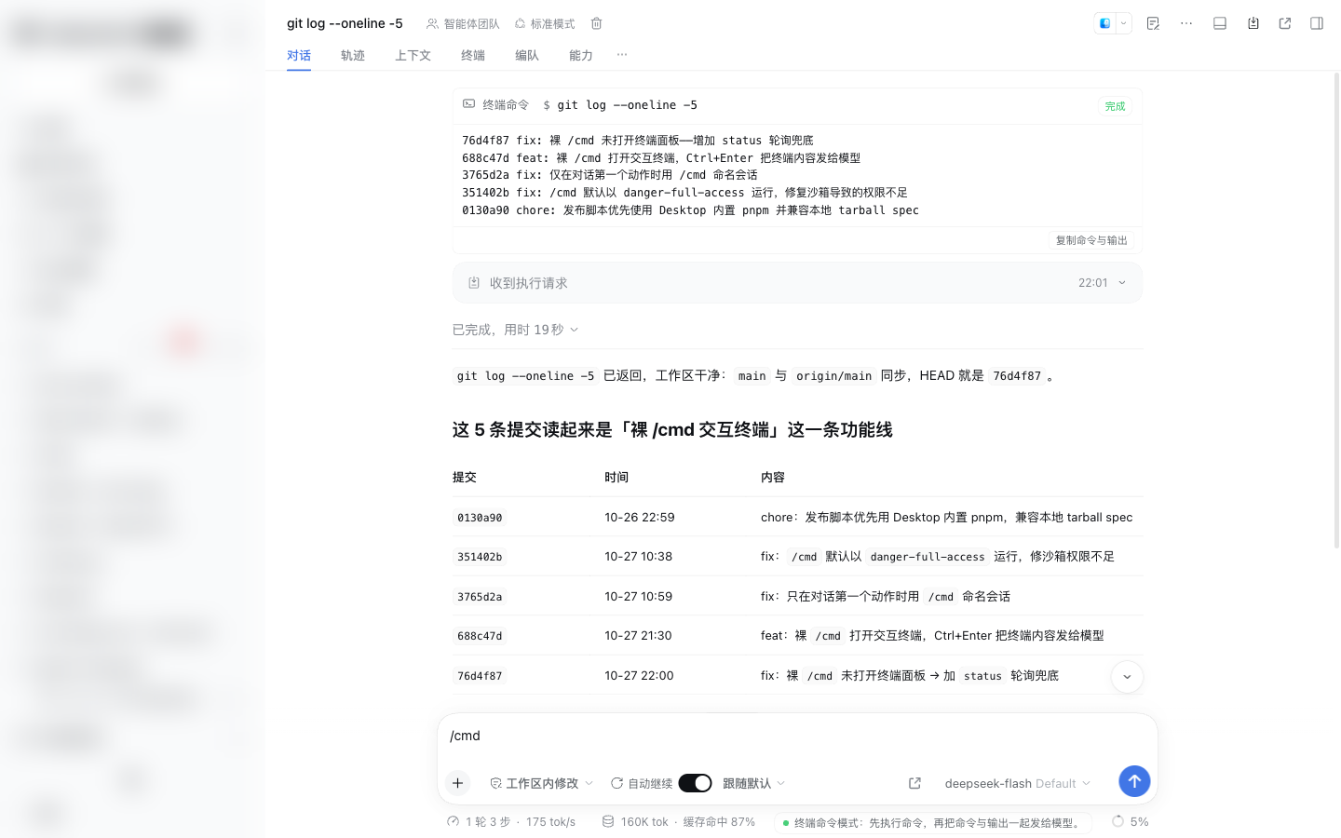Screen dimensions: 1341x838
Task: Click into the /cmd message input field
Action: pyautogui.click(x=797, y=736)
